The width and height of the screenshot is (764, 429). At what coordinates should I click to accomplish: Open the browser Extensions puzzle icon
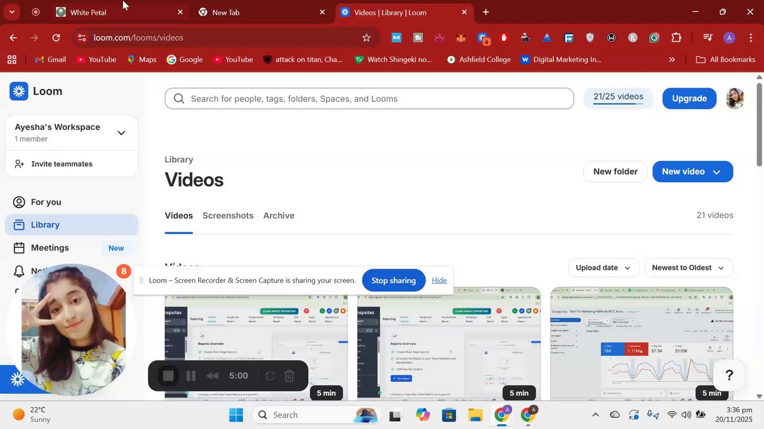click(x=676, y=38)
